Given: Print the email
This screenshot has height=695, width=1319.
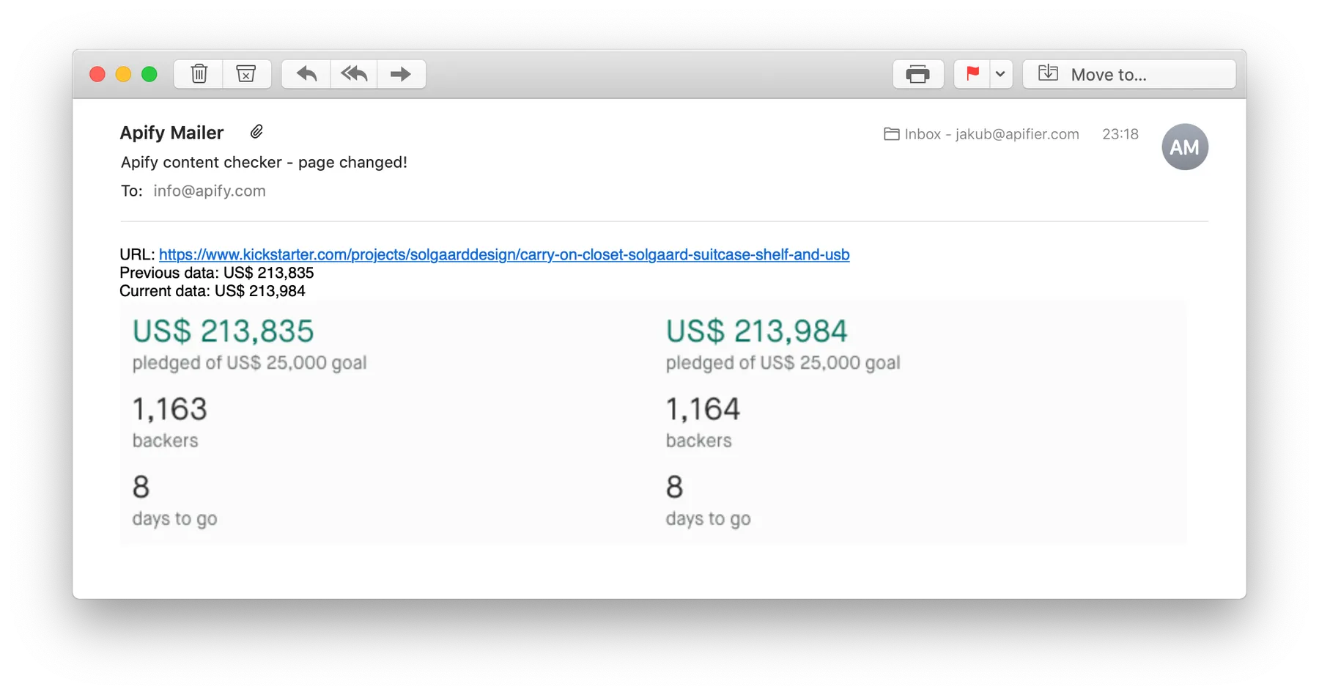Looking at the screenshot, I should (x=917, y=74).
